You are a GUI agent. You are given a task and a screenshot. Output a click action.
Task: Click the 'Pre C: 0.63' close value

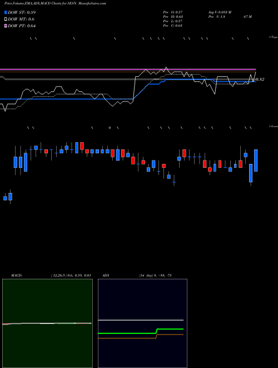click(173, 26)
